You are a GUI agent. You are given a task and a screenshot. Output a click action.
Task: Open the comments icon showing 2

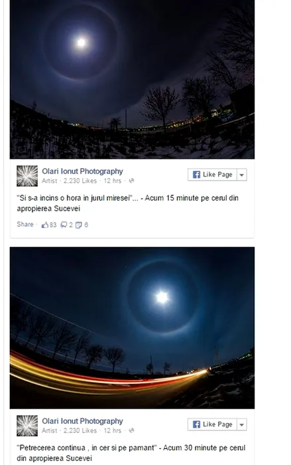click(x=64, y=225)
